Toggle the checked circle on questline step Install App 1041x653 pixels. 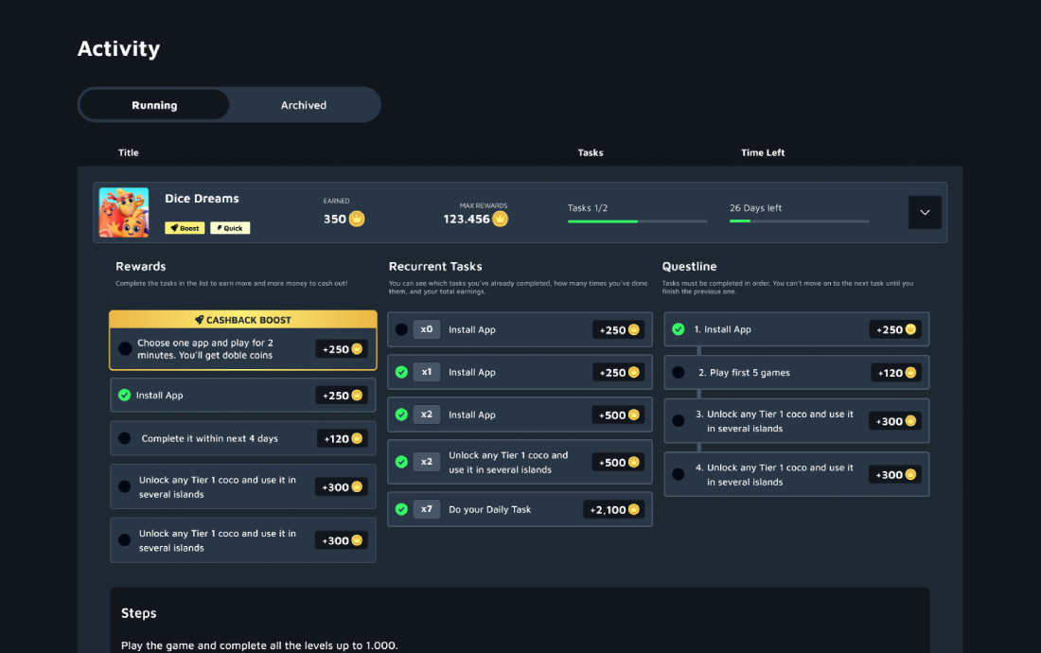click(x=678, y=329)
